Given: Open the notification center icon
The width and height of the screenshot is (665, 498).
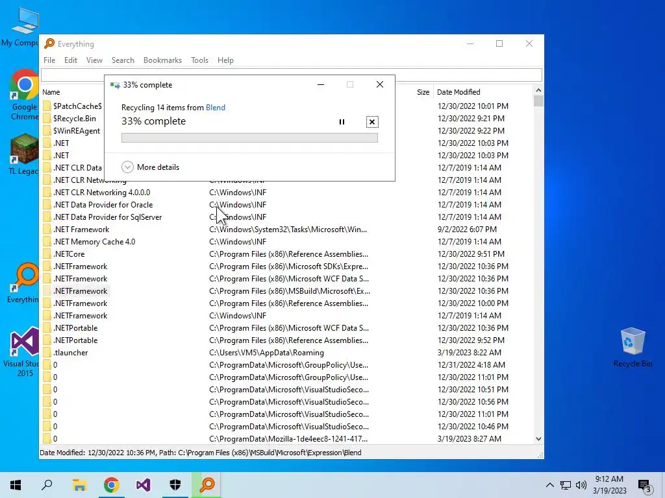Looking at the screenshot, I should [645, 486].
